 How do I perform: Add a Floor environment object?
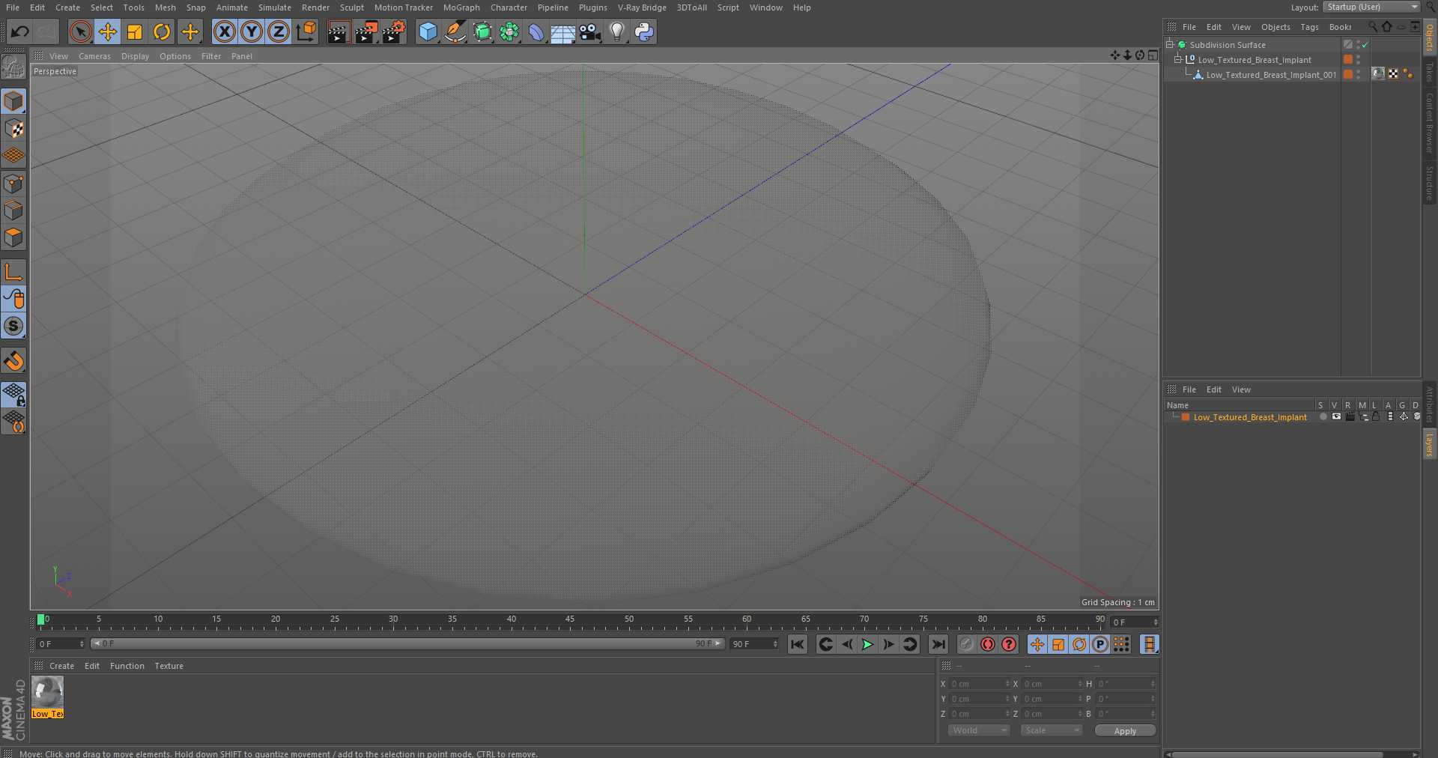click(562, 31)
